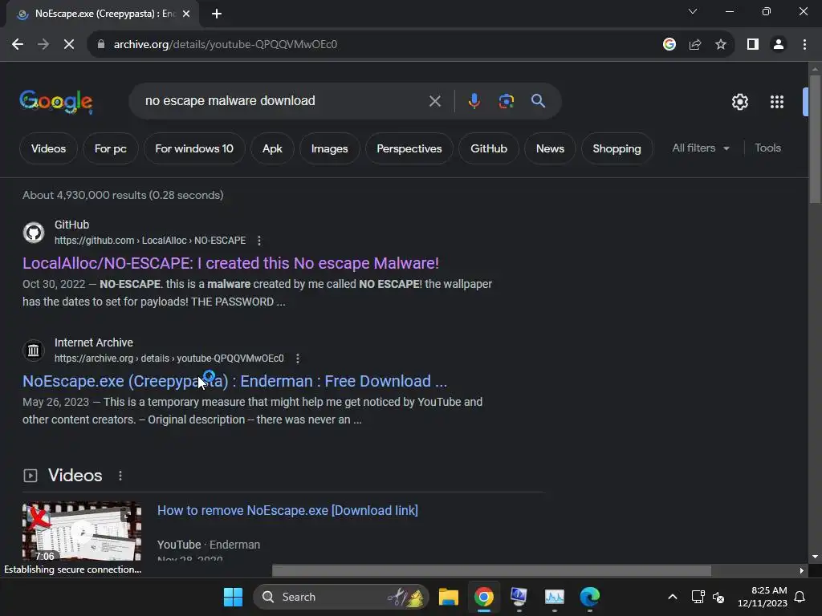The image size is (822, 616).
Task: Open NoEscape.exe (Creepypasta) Internet Archive result
Action: pos(235,381)
